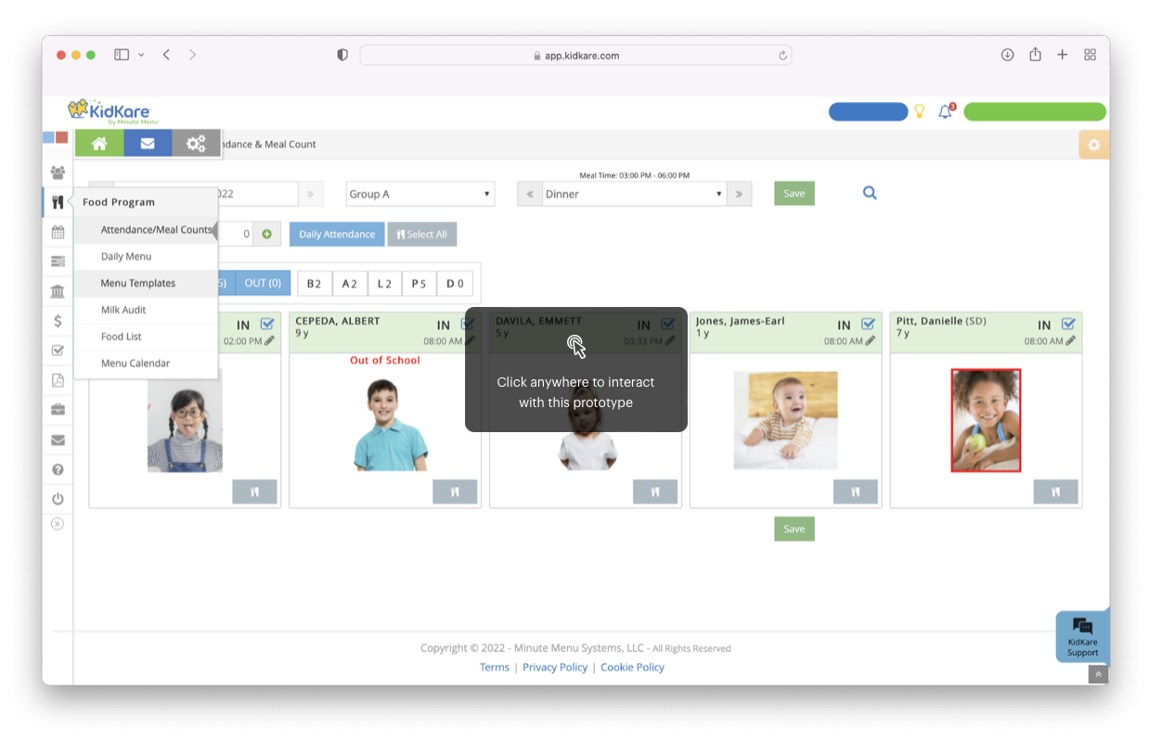This screenshot has height=740, width=1149.
Task: Open the Safari sidebar dropdown chevron
Action: coord(141,56)
